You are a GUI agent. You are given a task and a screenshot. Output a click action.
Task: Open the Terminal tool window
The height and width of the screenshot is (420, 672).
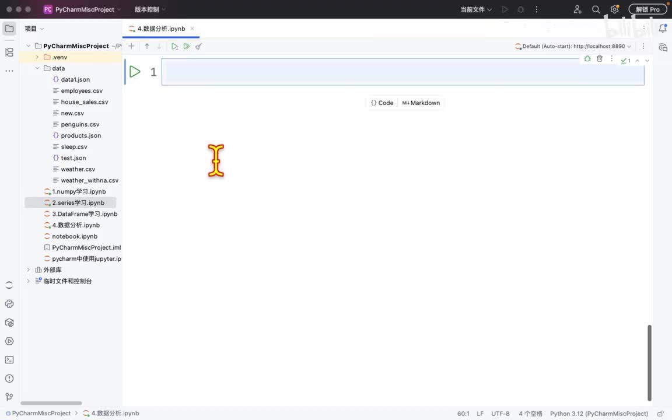pyautogui.click(x=9, y=360)
